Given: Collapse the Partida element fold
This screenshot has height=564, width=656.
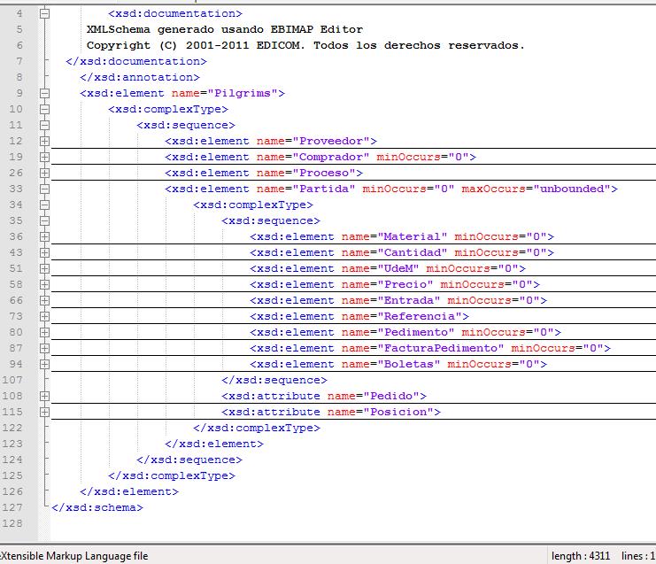Looking at the screenshot, I should point(44,189).
